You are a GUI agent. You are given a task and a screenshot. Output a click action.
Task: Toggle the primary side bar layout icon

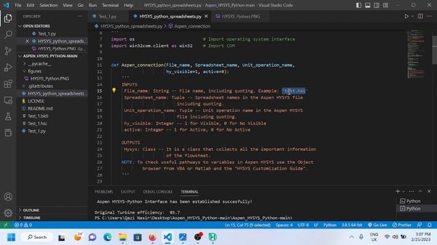[x=358, y=5]
